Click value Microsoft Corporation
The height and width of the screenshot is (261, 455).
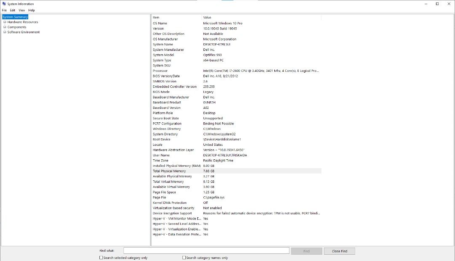(x=219, y=39)
